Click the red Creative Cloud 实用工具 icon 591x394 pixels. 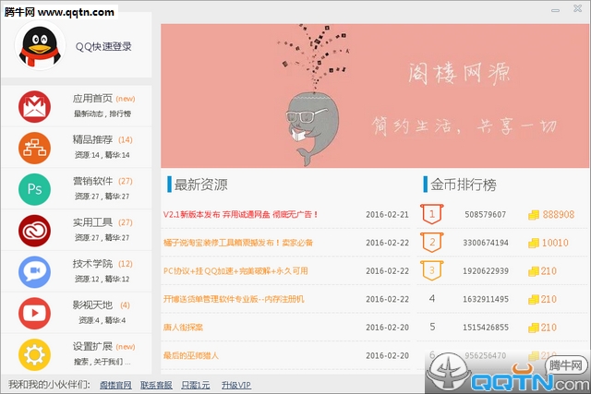pyautogui.click(x=35, y=230)
